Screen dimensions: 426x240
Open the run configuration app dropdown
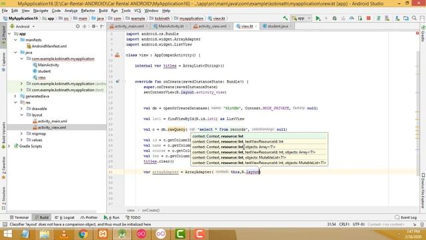pyautogui.click(x=302, y=18)
